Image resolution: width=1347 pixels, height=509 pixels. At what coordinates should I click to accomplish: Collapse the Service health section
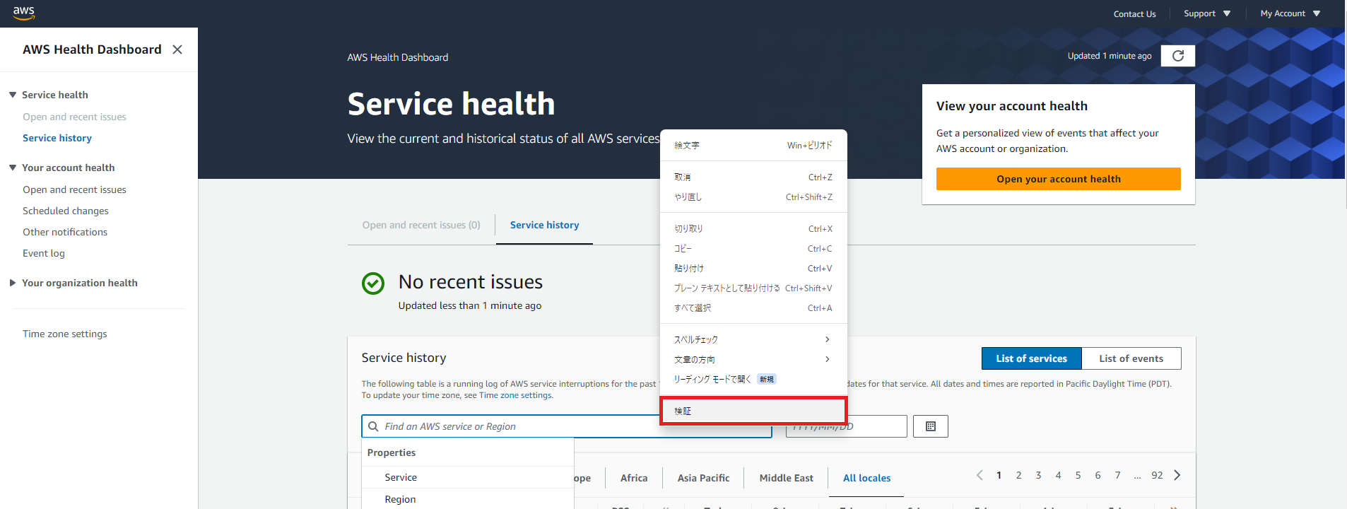pyautogui.click(x=13, y=95)
